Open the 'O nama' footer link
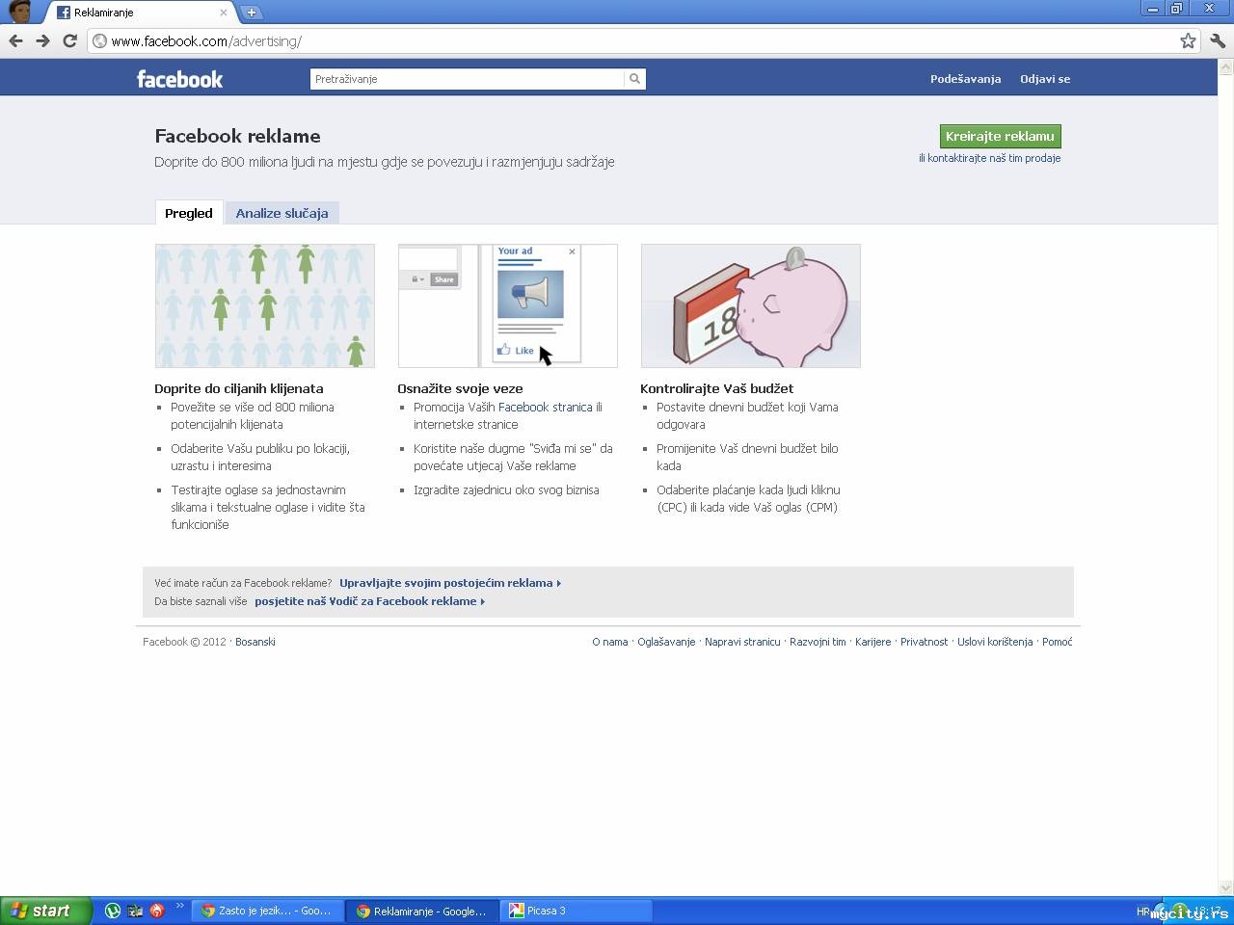The width and height of the screenshot is (1234, 925). pos(610,642)
